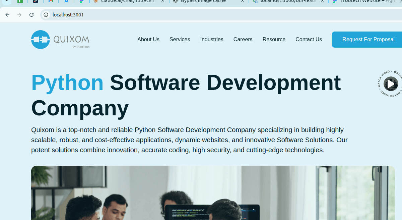402x220 pixels.
Task: Go to the Careers page
Action: tap(243, 40)
